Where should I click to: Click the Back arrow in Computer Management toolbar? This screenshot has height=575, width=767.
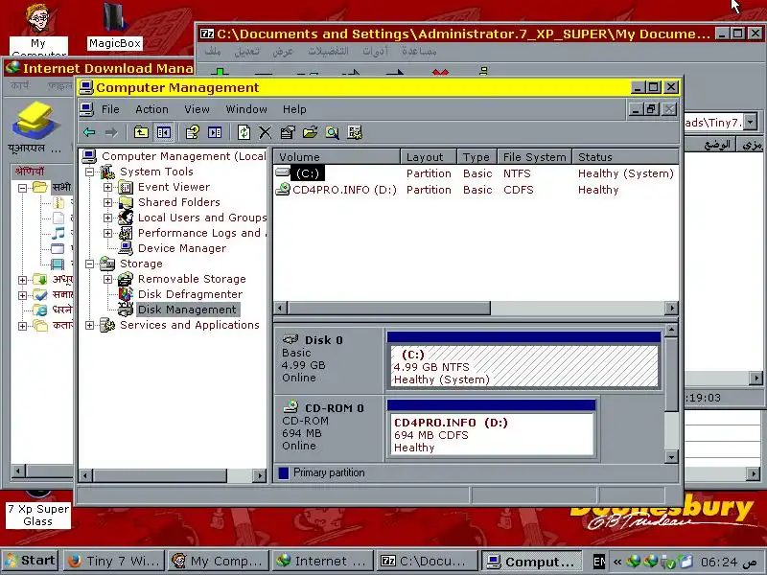click(x=89, y=132)
